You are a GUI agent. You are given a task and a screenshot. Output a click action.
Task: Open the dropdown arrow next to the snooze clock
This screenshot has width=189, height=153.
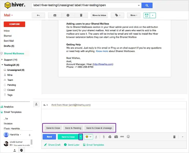pos(153,15)
